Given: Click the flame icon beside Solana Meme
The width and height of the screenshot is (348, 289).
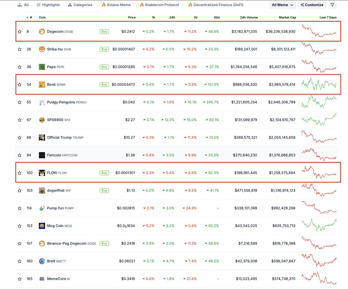Looking at the screenshot, I should click(x=103, y=5).
